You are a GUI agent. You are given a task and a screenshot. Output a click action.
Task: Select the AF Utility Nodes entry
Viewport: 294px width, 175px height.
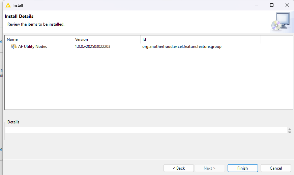(32, 47)
